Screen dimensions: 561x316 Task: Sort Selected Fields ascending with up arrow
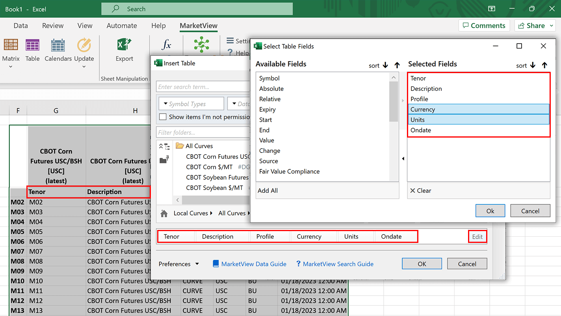(x=544, y=65)
